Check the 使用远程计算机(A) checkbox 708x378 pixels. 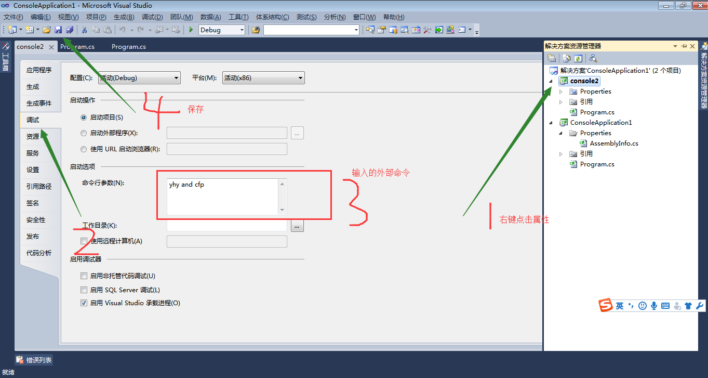coord(84,241)
